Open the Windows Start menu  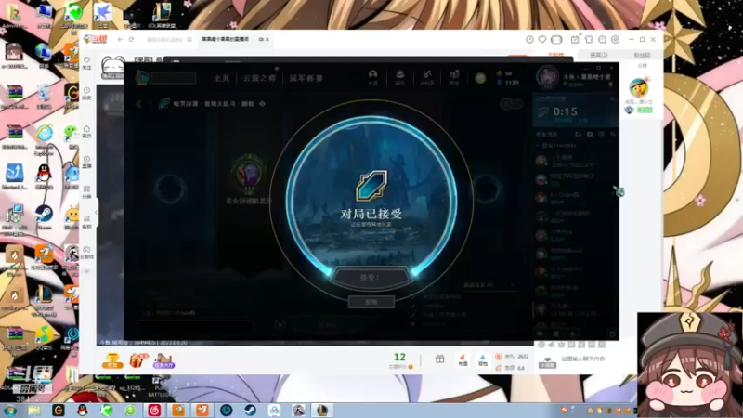click(x=10, y=411)
